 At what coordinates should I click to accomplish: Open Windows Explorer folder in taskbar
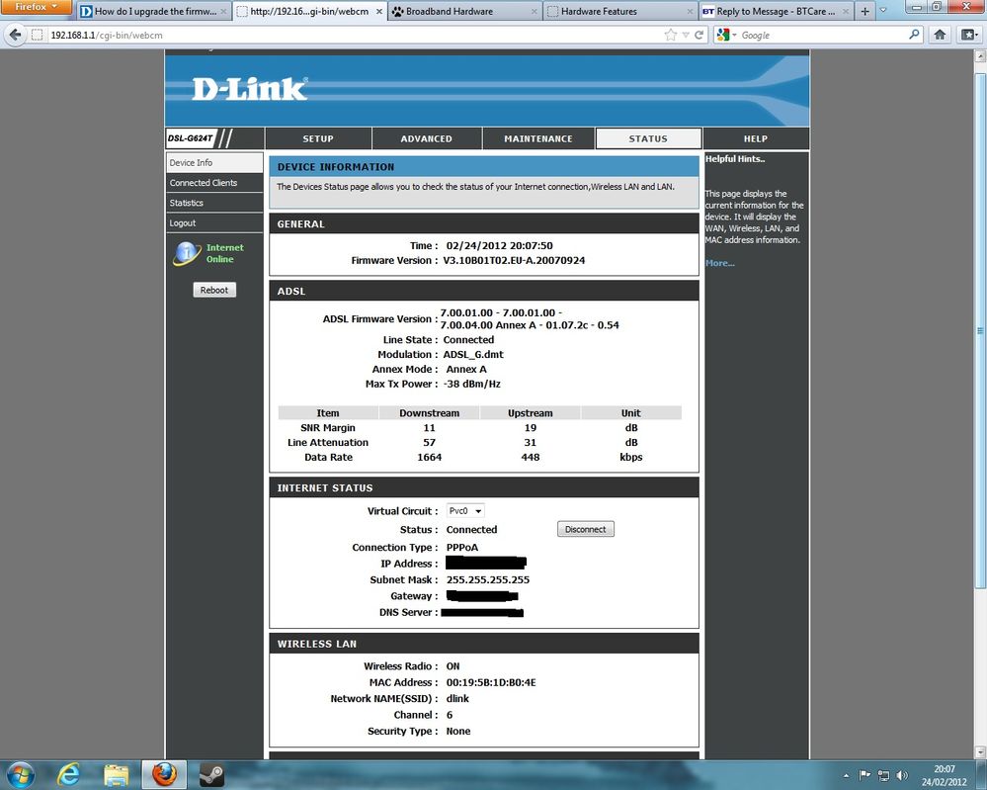tap(117, 773)
